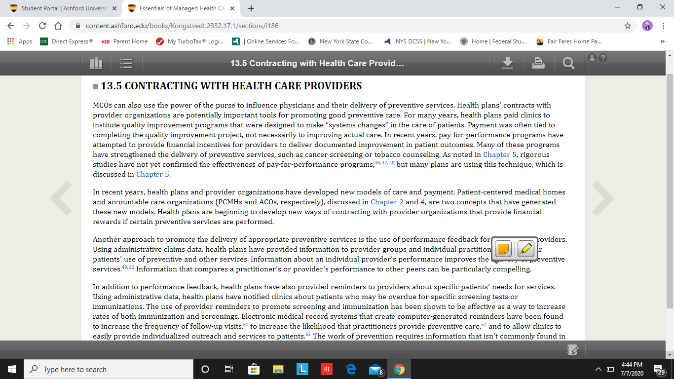Click the download icon in the reader toolbar
The height and width of the screenshot is (379, 674).
pyautogui.click(x=508, y=63)
